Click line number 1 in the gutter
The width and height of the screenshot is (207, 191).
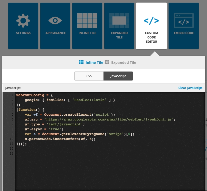(12, 95)
